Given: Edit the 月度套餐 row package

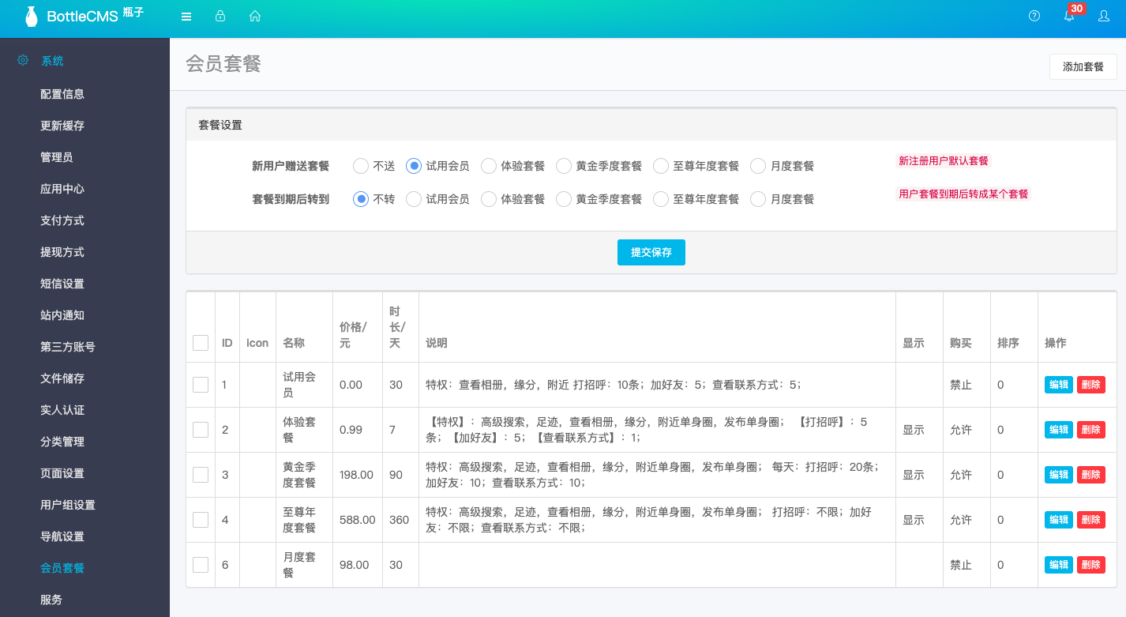Looking at the screenshot, I should (x=1058, y=565).
